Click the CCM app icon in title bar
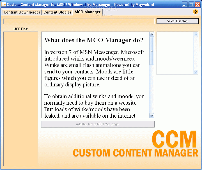 tap(3, 4)
